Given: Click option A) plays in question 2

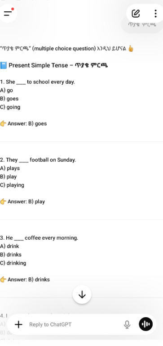Looking at the screenshot, I should tap(10, 168).
